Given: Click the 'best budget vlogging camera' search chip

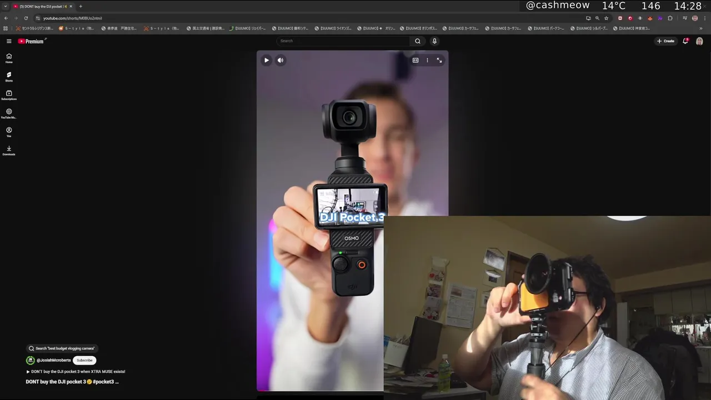Looking at the screenshot, I should [62, 348].
